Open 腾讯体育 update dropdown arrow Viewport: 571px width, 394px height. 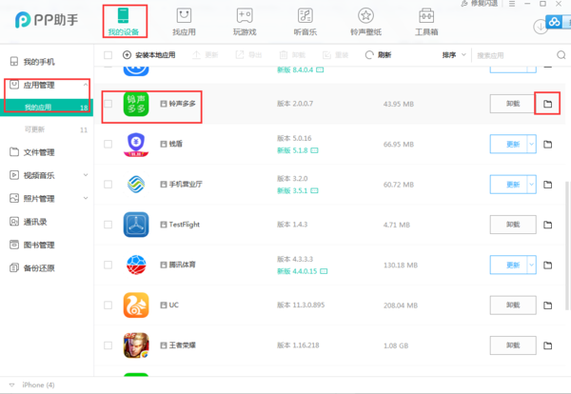531,265
